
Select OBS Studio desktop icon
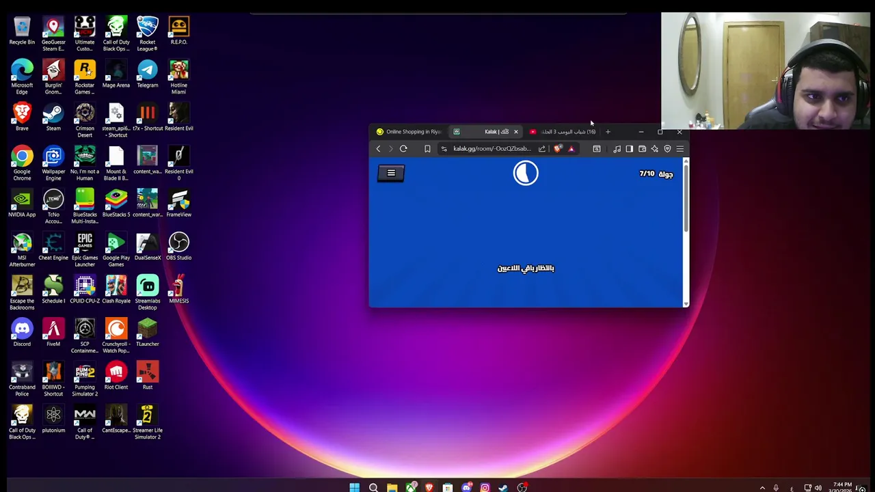[x=179, y=247]
